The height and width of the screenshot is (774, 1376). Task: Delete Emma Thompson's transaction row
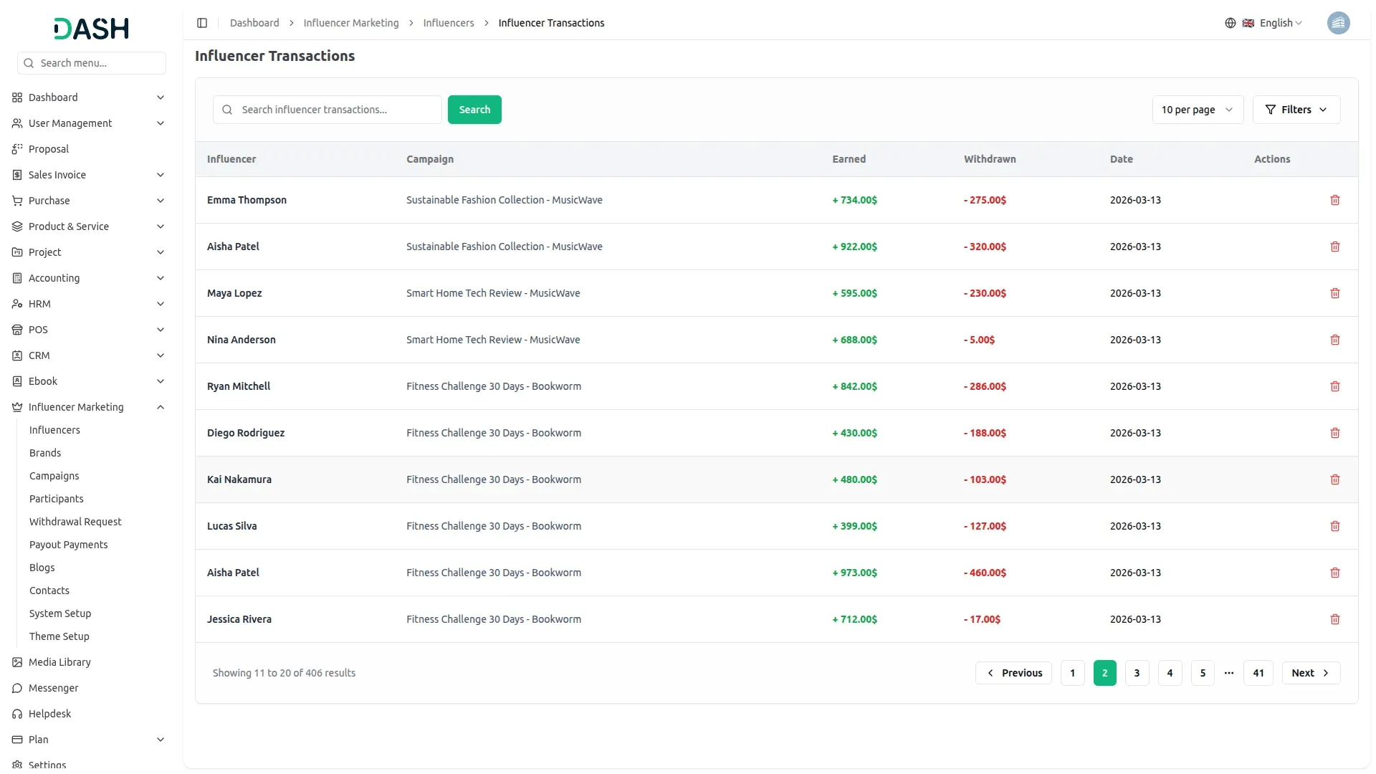point(1334,200)
